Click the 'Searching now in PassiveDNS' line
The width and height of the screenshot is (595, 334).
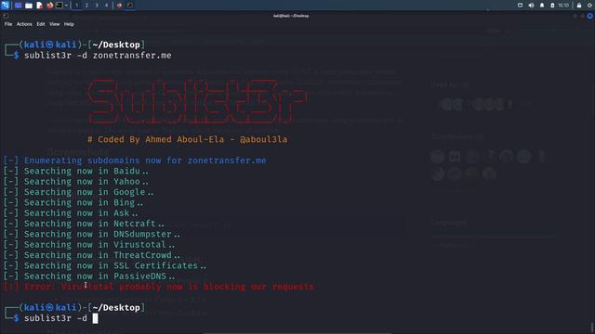pos(89,276)
